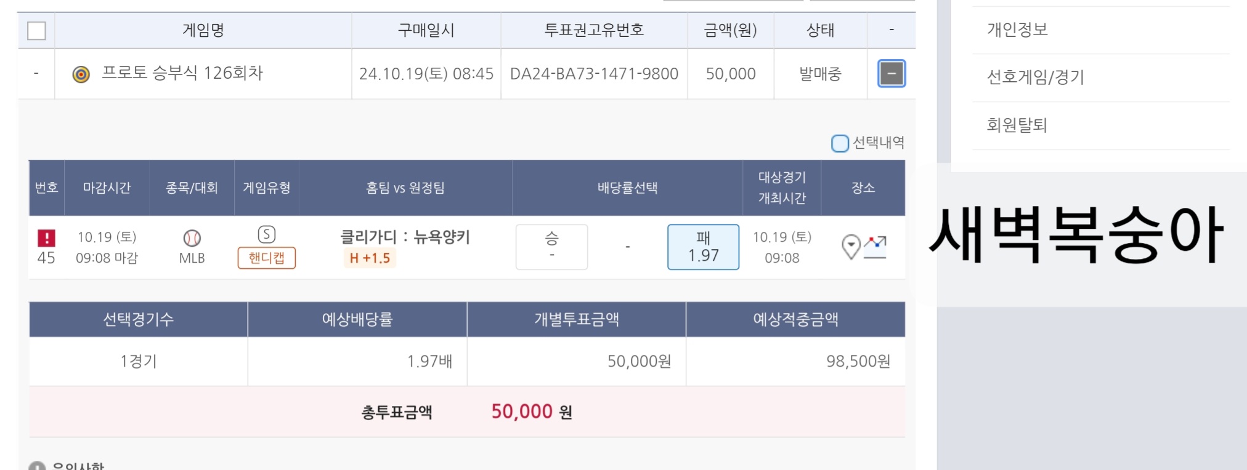The height and width of the screenshot is (470, 1247).
Task: Click the MLB baseball icon
Action: [x=192, y=237]
